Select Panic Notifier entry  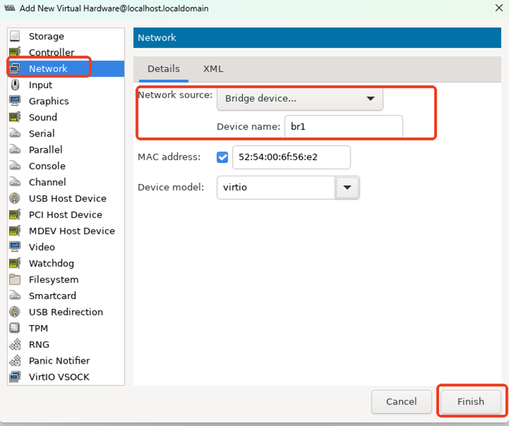(x=66, y=360)
